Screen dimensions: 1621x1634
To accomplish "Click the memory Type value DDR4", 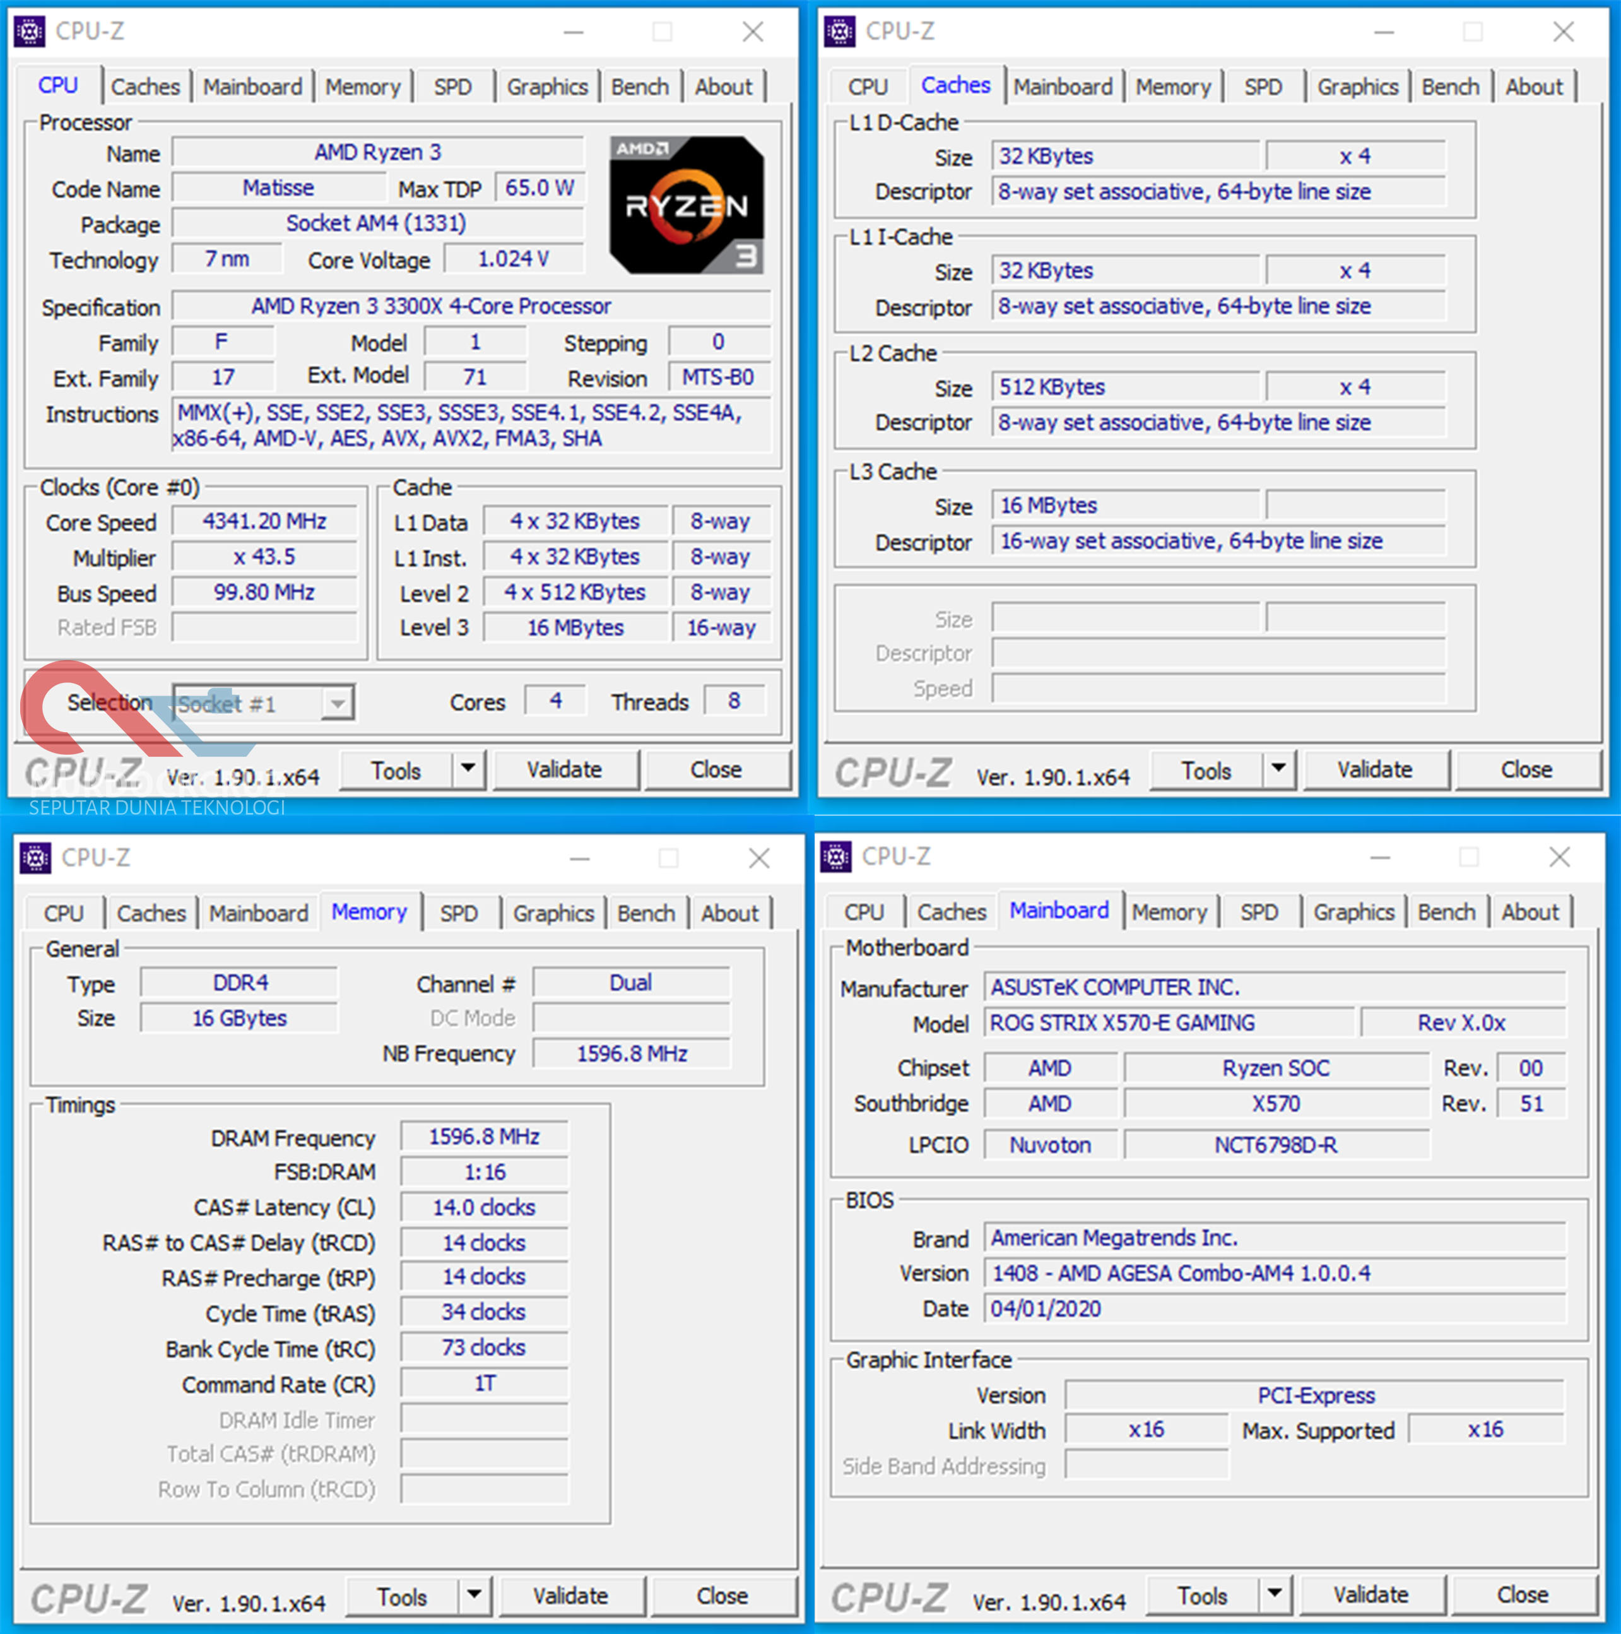I will point(239,983).
